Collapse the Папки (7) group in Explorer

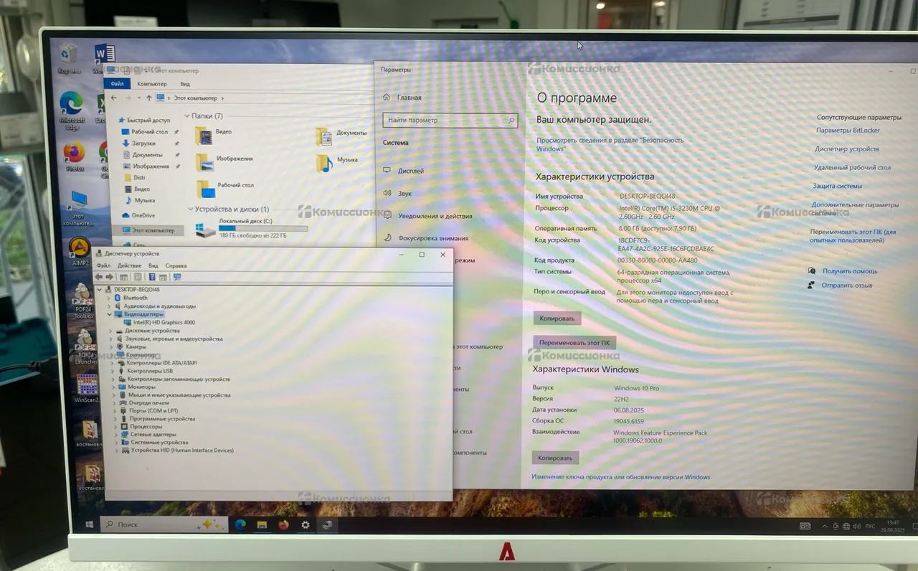[x=188, y=116]
